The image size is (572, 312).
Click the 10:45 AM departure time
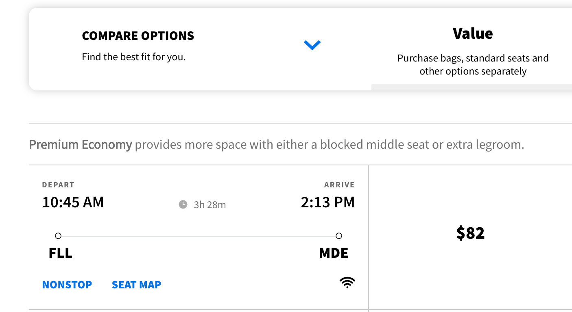pos(73,202)
